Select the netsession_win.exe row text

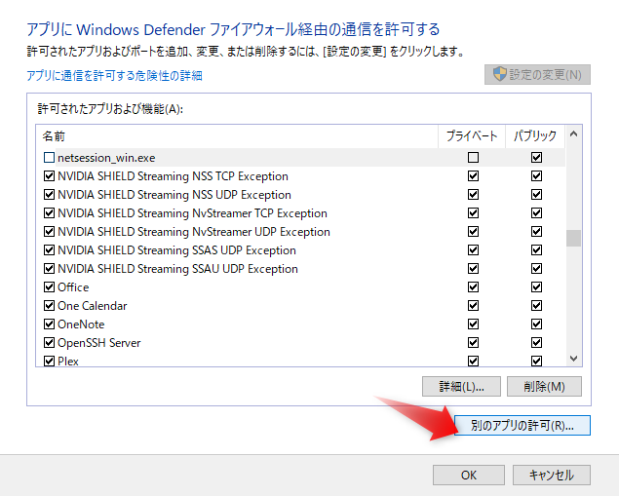[106, 158]
